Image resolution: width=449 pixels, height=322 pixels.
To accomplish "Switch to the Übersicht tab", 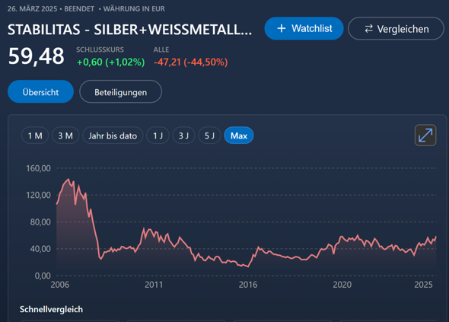I will [40, 91].
